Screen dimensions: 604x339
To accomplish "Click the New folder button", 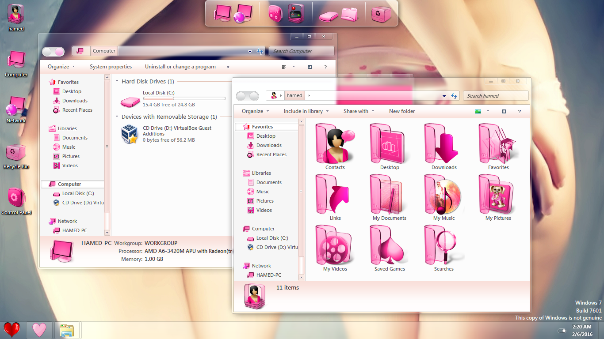I will 401,111.
